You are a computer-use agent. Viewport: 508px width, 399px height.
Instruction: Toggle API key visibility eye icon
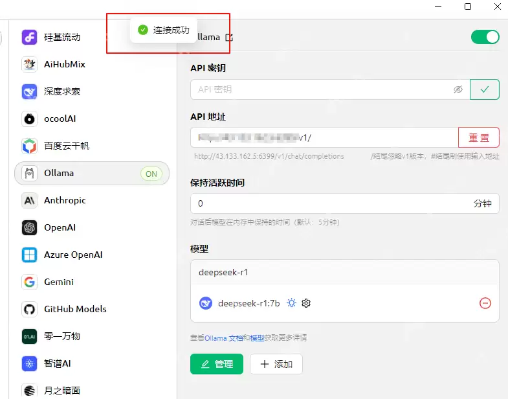pyautogui.click(x=458, y=89)
